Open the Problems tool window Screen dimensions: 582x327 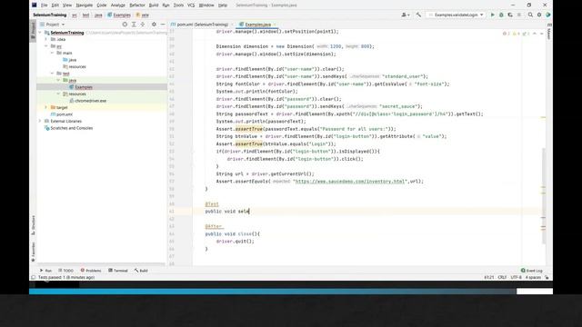pos(91,271)
